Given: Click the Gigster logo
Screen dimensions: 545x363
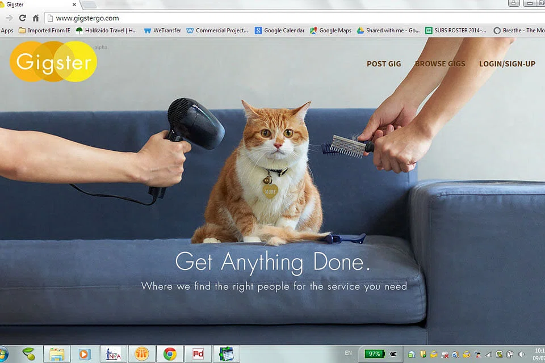Looking at the screenshot, I should 53,61.
